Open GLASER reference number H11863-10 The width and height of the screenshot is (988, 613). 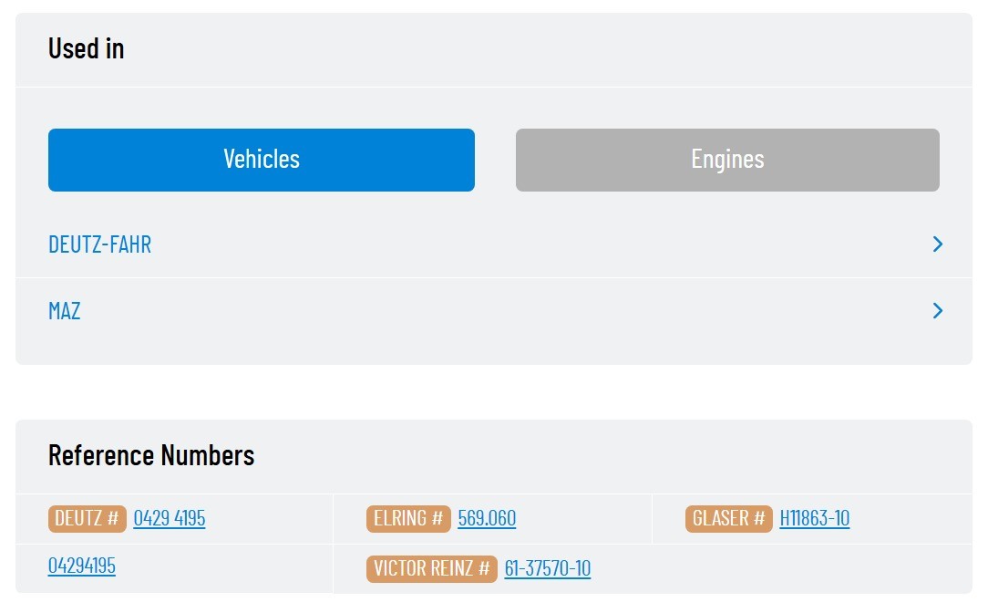point(814,518)
